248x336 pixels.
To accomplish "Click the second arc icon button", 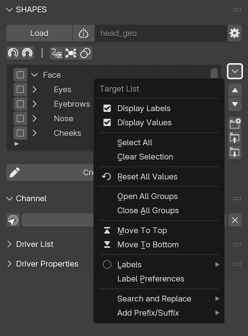I will [27, 53].
